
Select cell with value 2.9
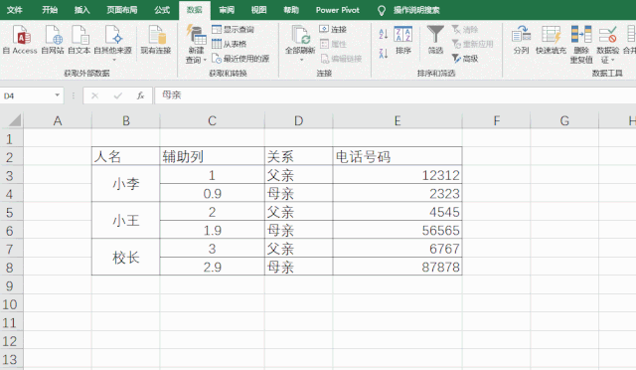tap(212, 267)
